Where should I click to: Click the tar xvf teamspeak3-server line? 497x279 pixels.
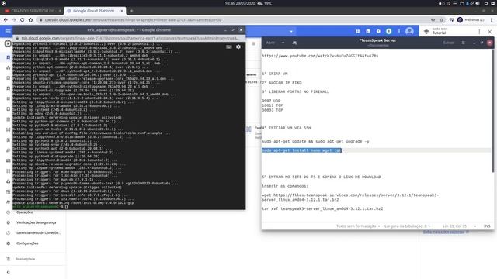coord(322,208)
